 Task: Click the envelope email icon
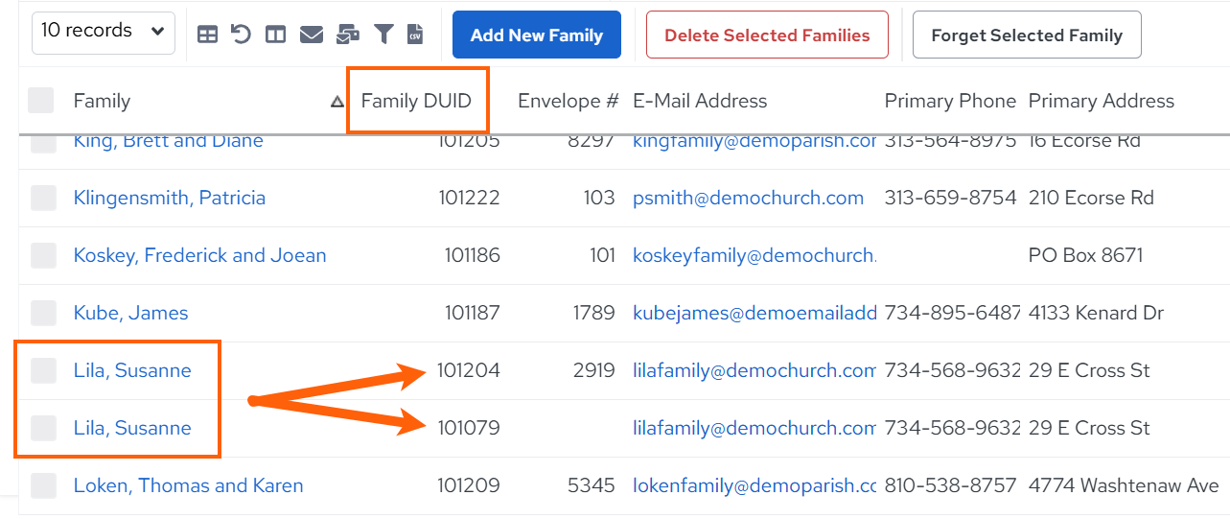[311, 35]
